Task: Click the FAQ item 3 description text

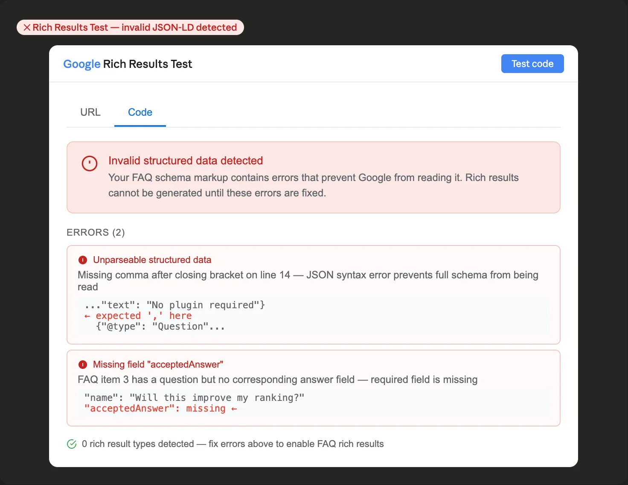Action: pos(277,380)
